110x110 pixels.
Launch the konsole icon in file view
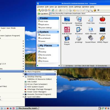[x=102, y=30]
